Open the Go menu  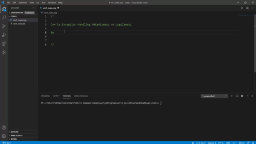[x=38, y=3]
